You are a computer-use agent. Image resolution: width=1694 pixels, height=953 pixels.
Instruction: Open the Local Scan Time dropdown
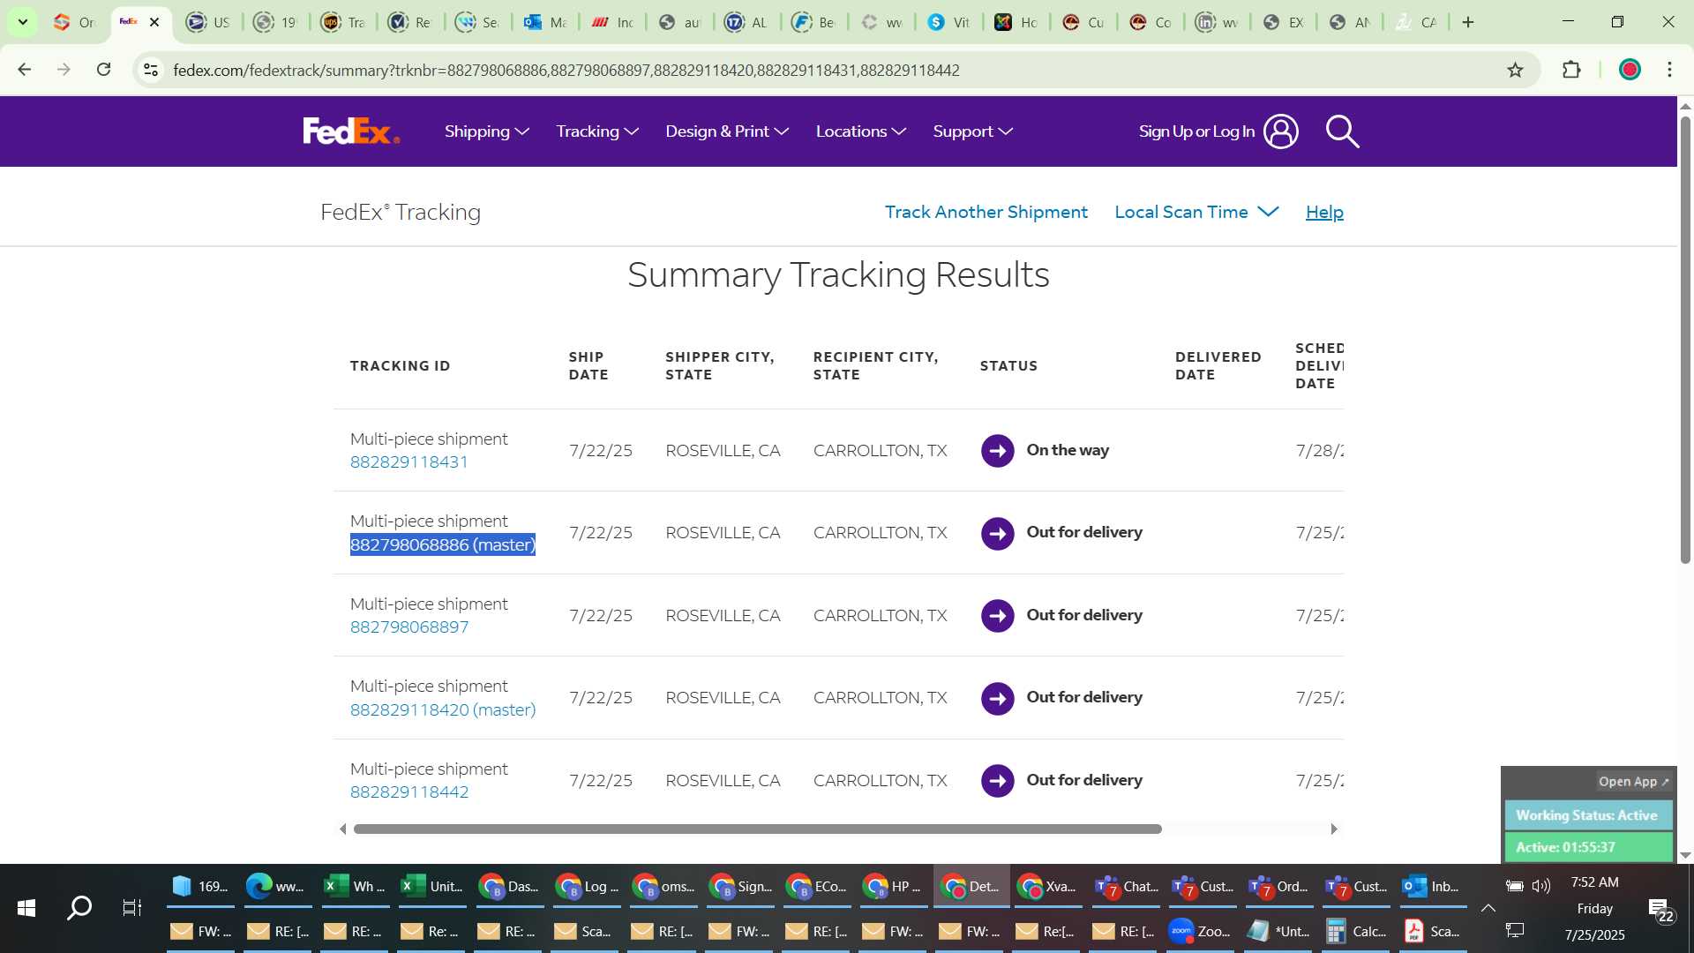click(x=1196, y=212)
